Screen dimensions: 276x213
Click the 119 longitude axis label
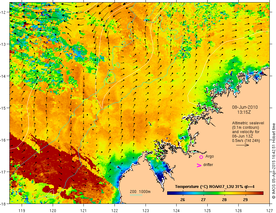tap(22, 210)
